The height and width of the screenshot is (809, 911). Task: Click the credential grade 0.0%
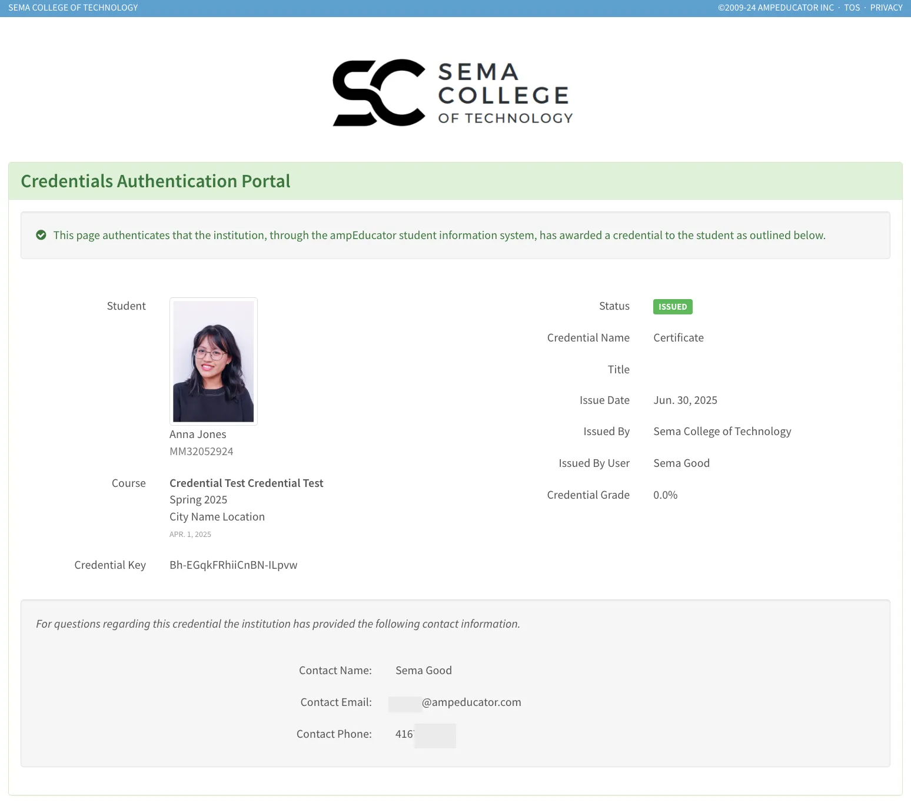(x=665, y=495)
